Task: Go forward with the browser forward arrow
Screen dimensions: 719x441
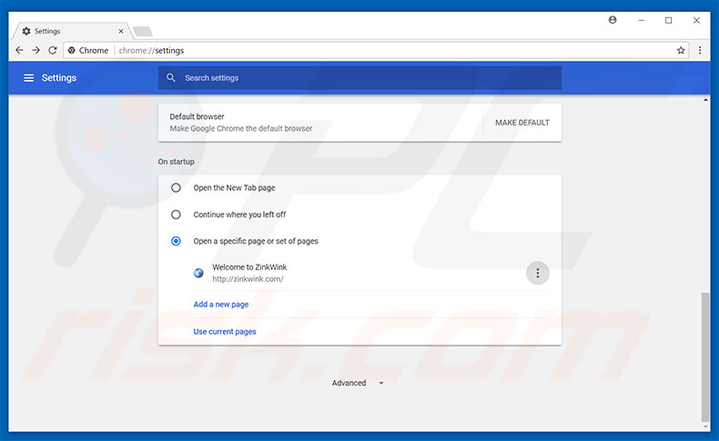Action: click(x=35, y=50)
